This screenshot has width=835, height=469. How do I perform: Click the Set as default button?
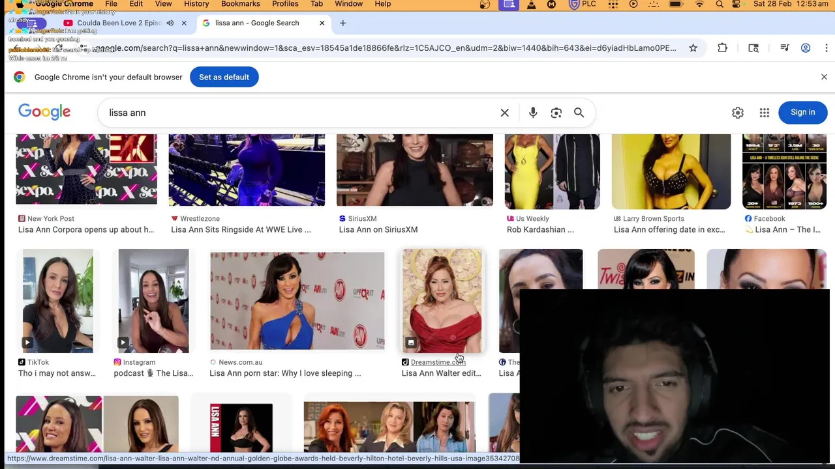[x=224, y=77]
